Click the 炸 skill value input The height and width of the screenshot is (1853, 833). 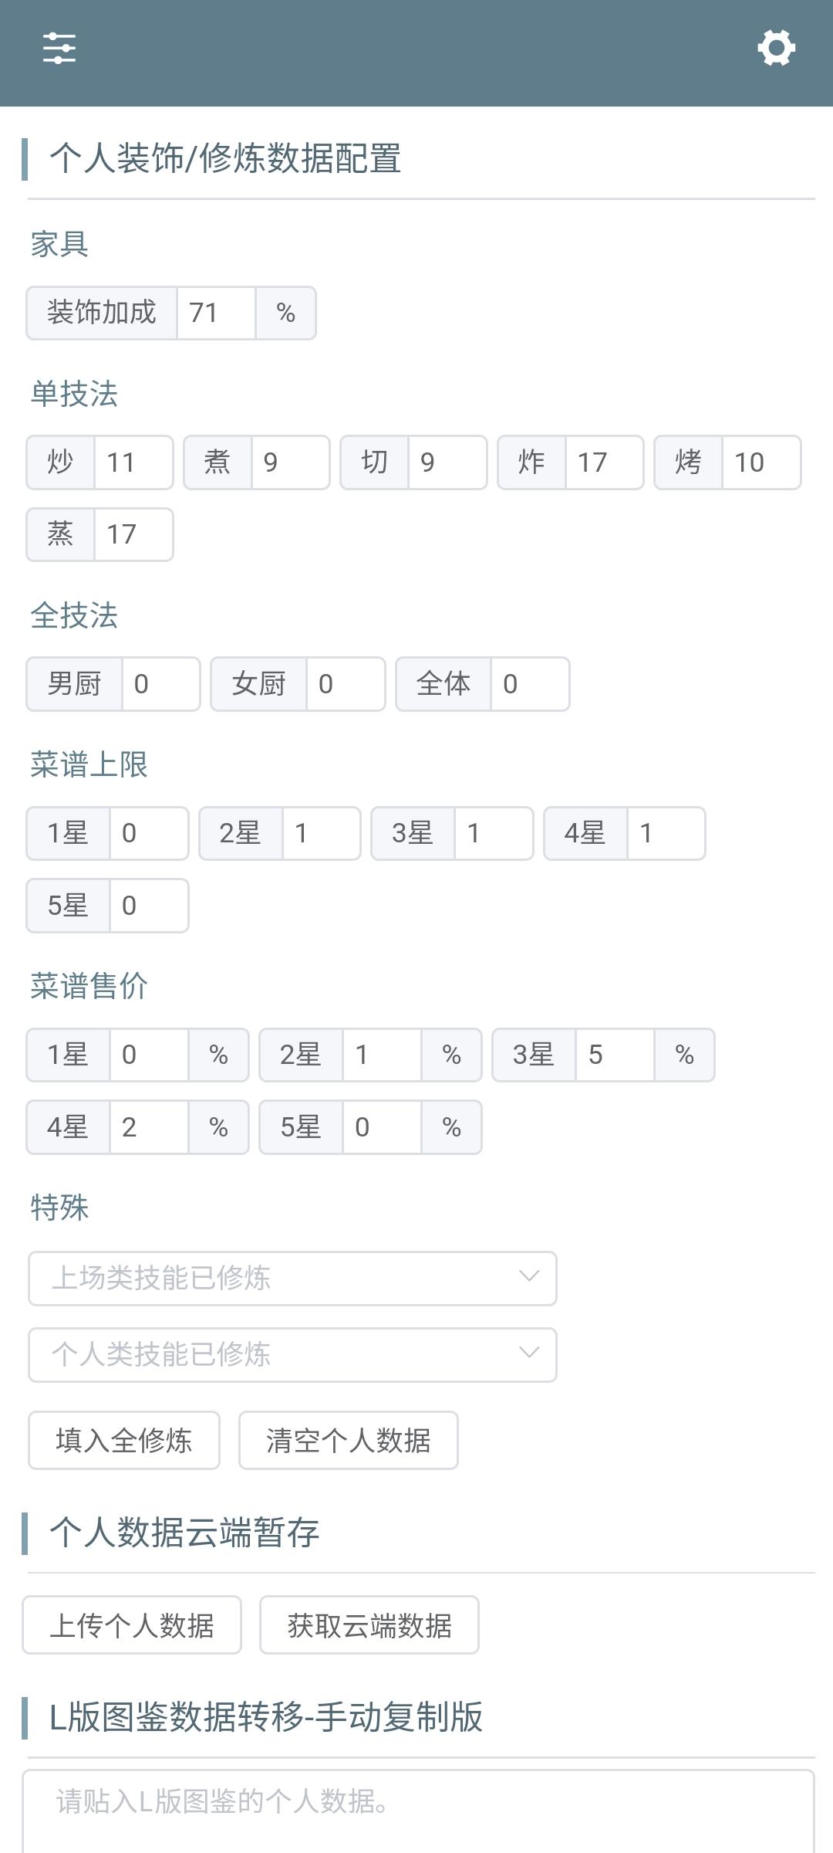604,462
